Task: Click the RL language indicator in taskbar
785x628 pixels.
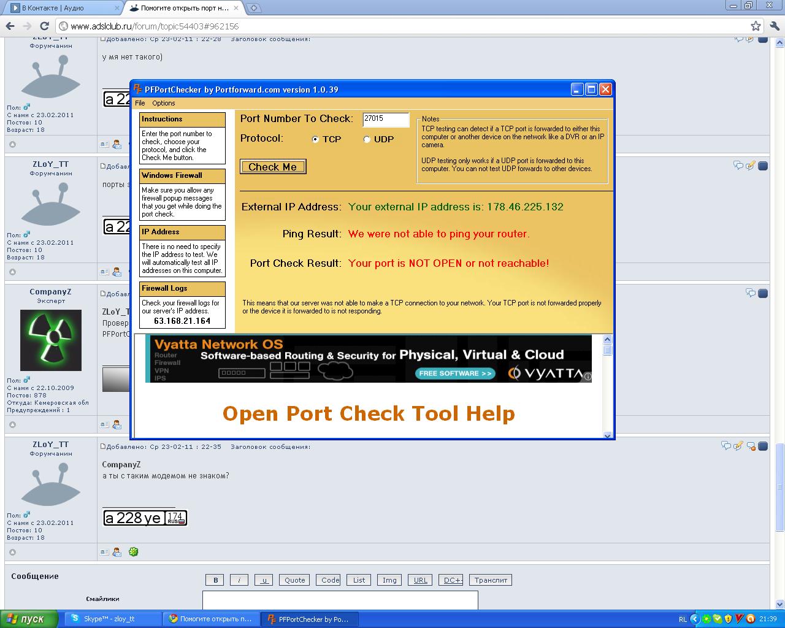Action: tap(683, 619)
